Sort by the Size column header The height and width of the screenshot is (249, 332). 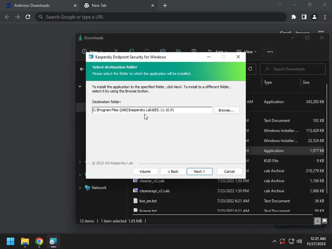pos(306,82)
